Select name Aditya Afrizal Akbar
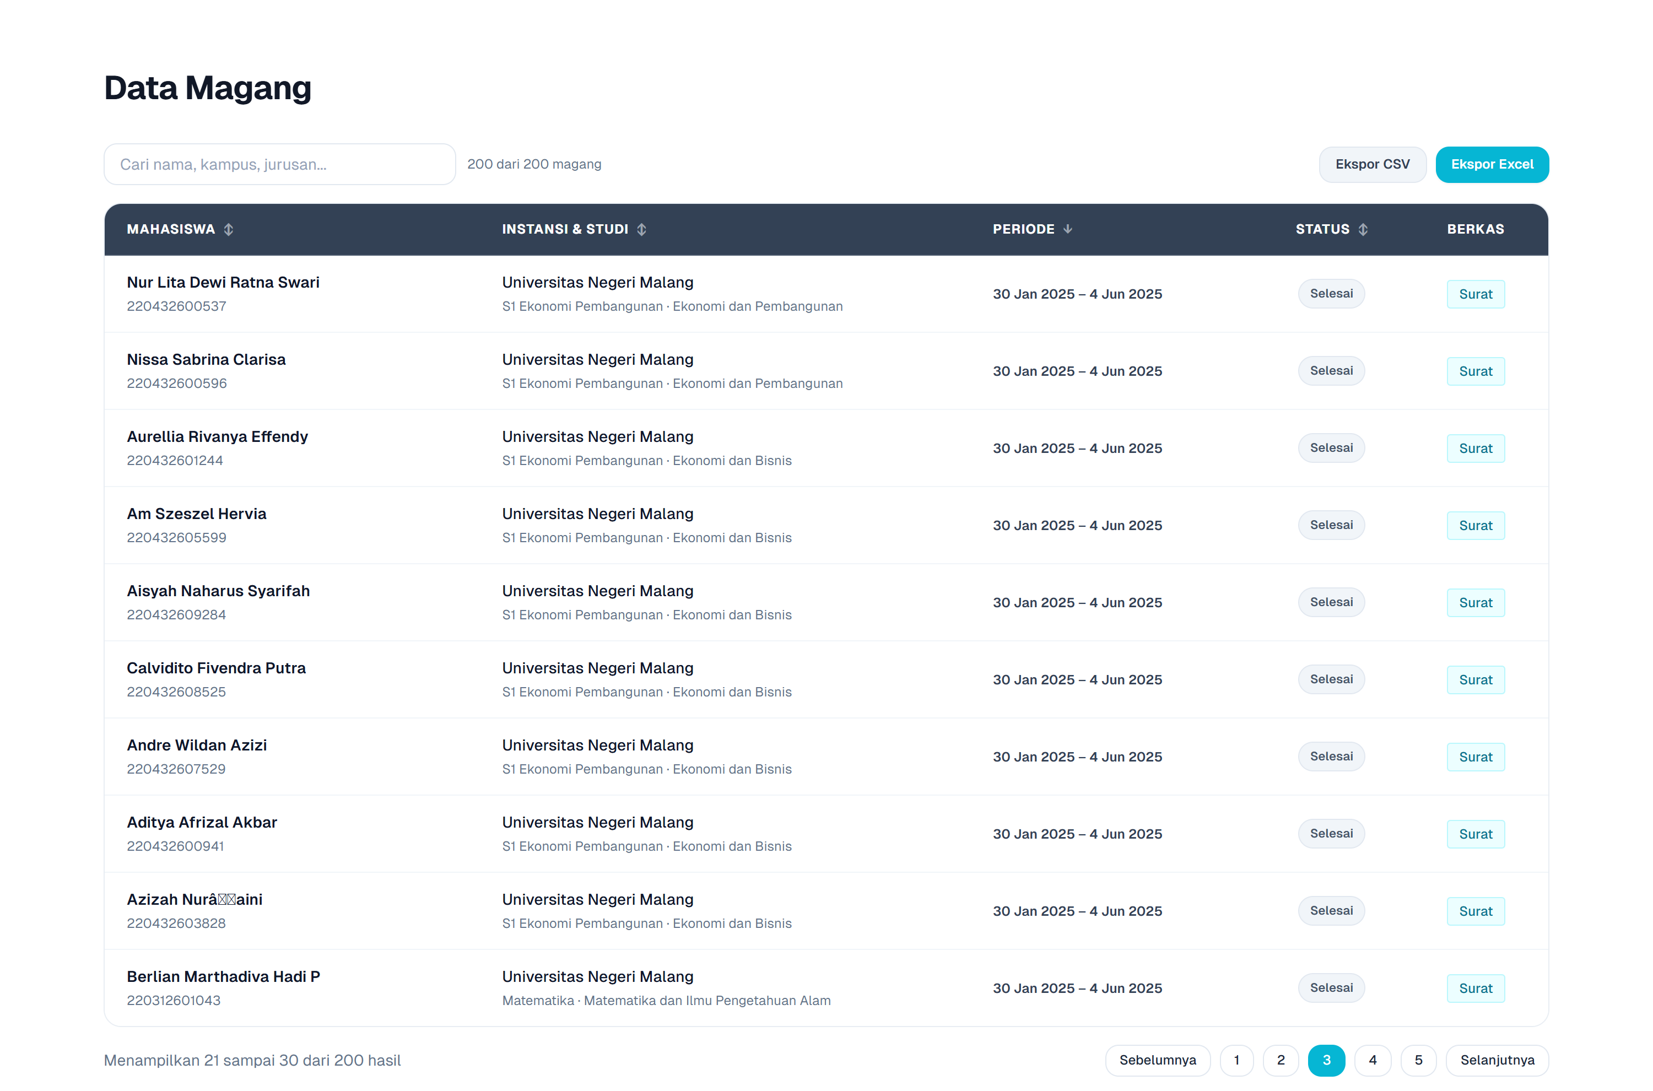 [x=202, y=823]
